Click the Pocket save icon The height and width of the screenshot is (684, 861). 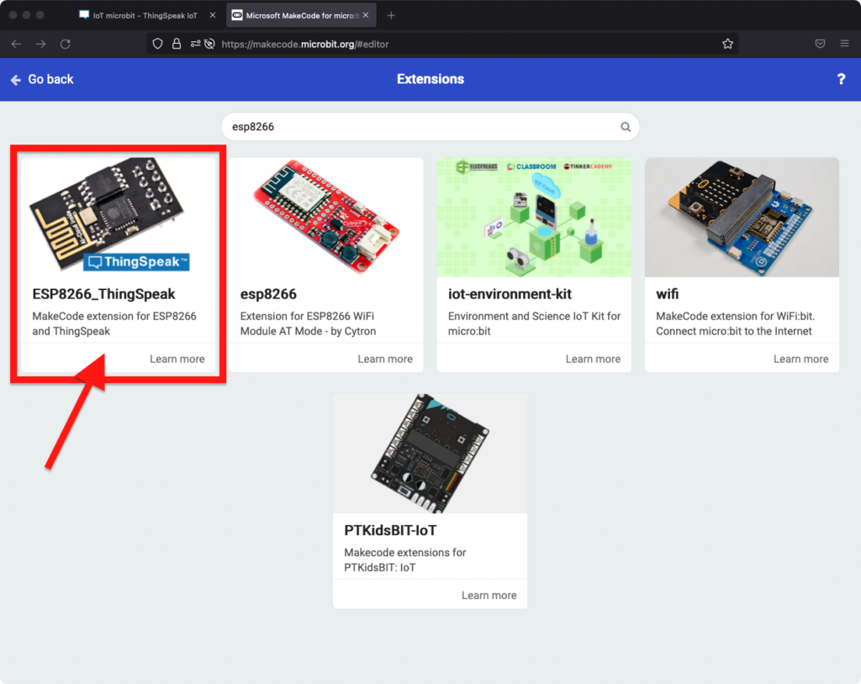click(819, 44)
